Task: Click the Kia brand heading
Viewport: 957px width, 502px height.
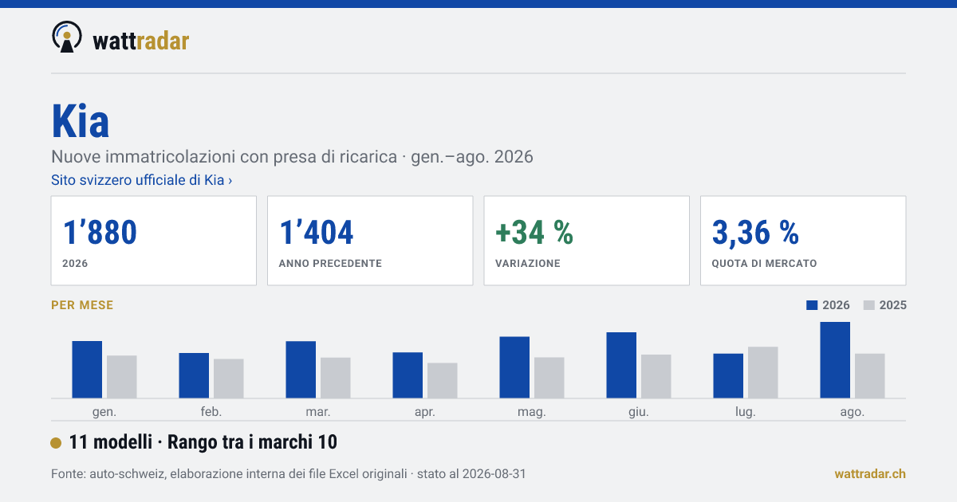Action: click(x=81, y=122)
